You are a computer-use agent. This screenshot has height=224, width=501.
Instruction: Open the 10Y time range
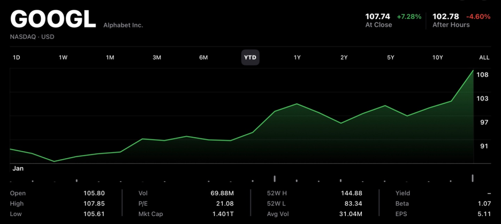[437, 58]
